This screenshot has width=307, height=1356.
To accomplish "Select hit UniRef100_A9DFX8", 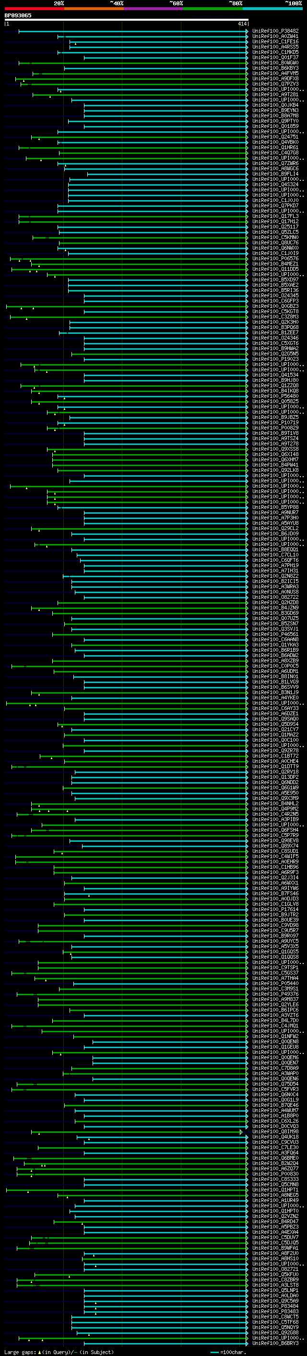I will click(275, 78).
